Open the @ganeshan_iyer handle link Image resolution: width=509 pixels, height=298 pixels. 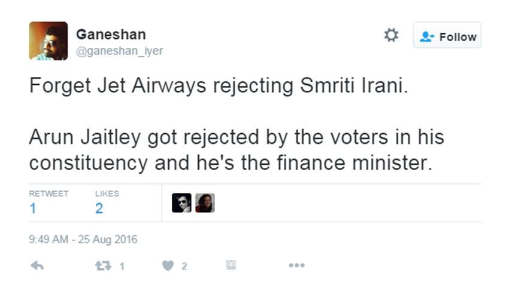(x=119, y=51)
